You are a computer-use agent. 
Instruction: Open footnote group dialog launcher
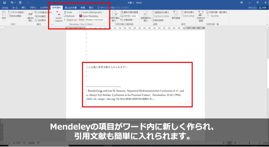(x=52, y=24)
